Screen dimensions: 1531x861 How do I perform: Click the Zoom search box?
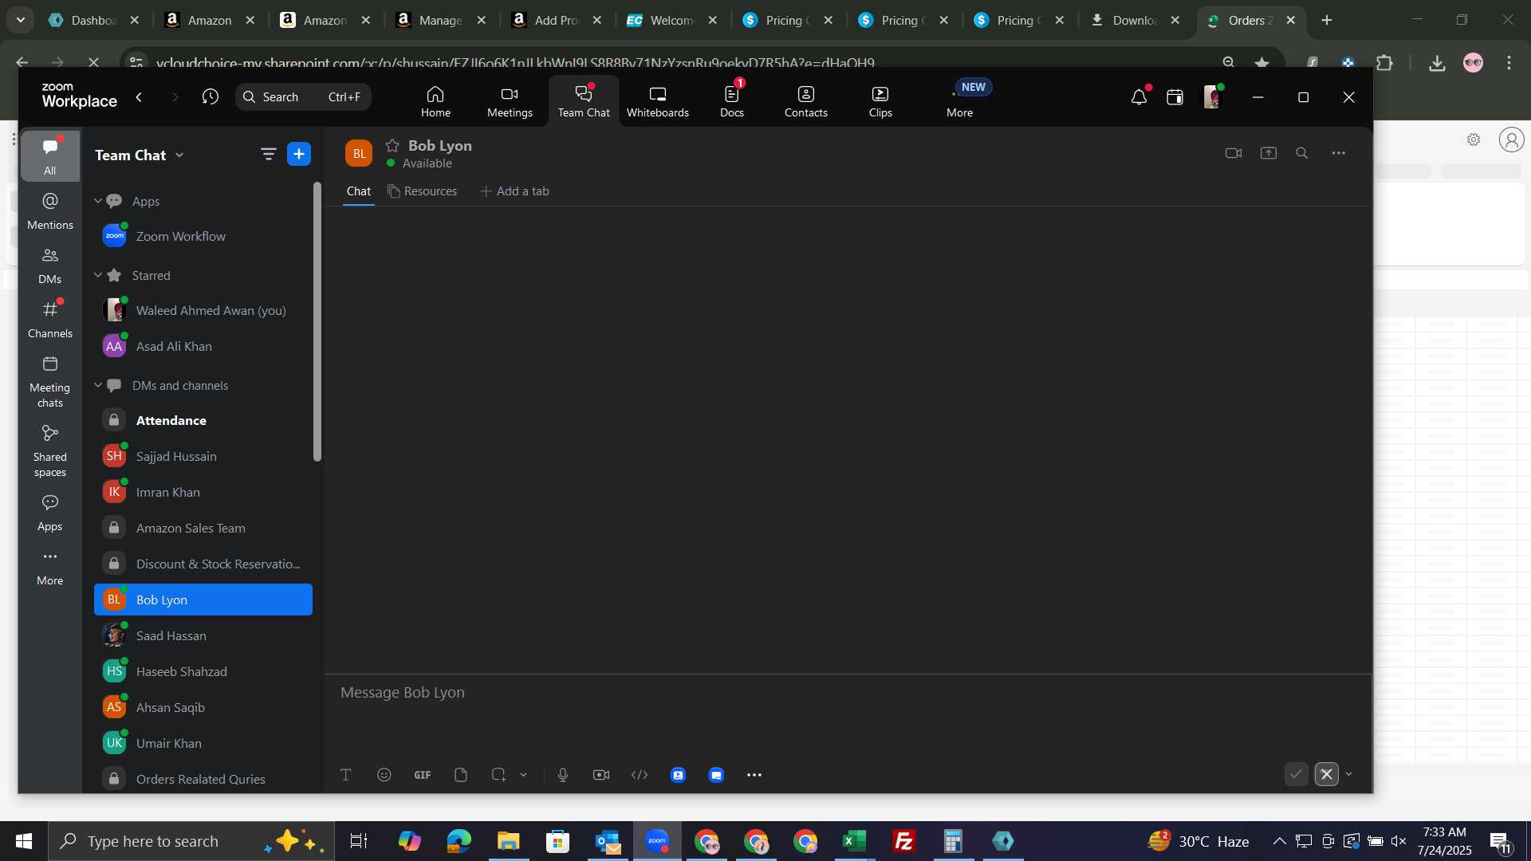click(x=303, y=97)
